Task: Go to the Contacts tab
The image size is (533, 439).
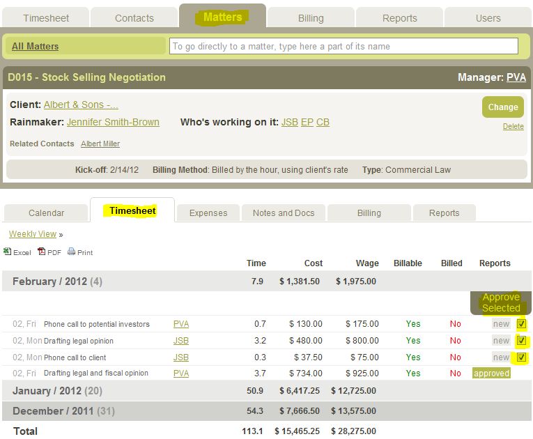Action: click(133, 18)
